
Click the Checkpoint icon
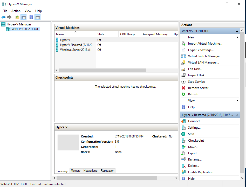(x=183, y=141)
